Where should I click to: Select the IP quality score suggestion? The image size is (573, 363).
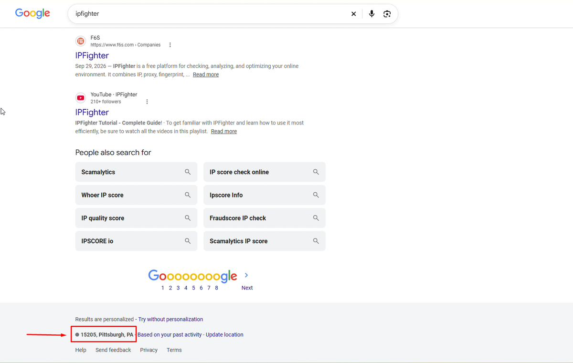(136, 218)
